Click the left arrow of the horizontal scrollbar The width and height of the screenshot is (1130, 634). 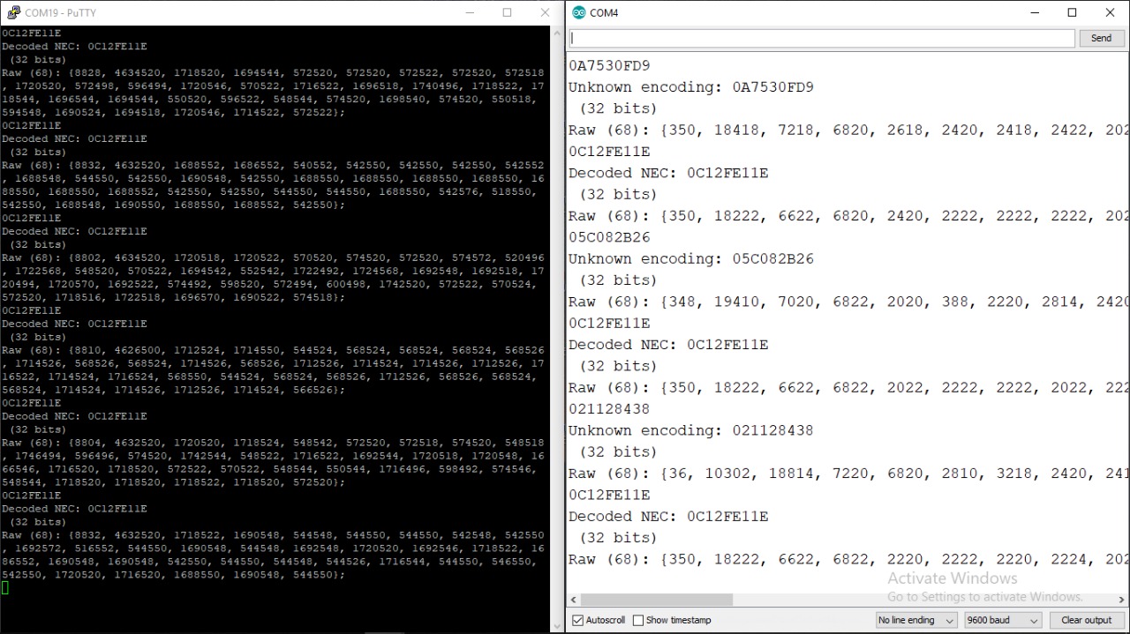tap(572, 599)
